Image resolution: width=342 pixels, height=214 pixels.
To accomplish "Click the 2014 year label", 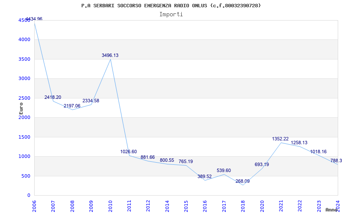I will [167, 206].
